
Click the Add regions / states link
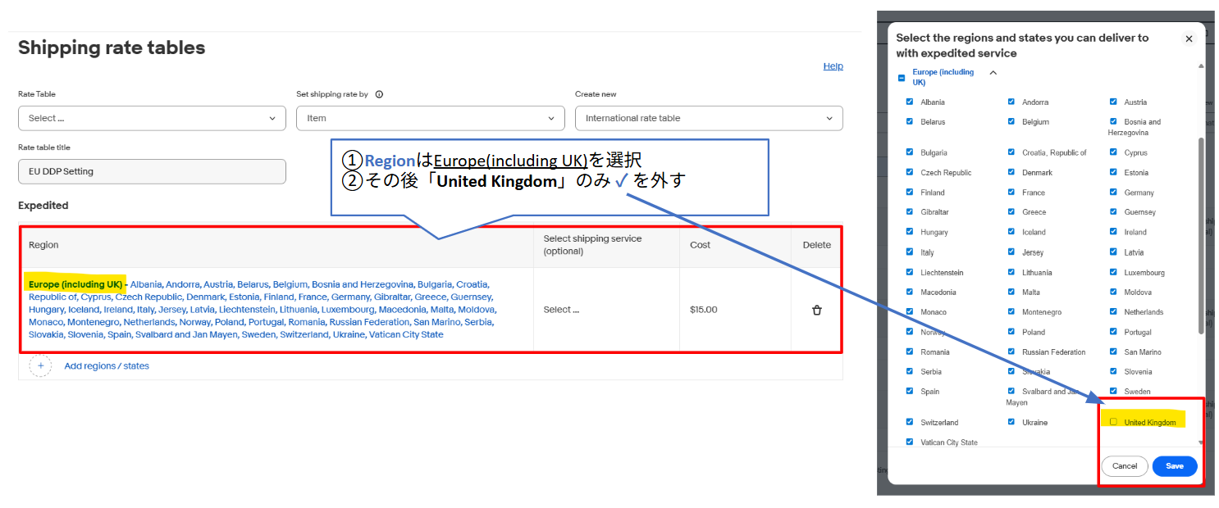coord(107,365)
